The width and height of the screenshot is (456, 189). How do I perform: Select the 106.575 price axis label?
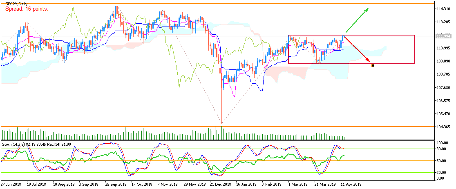point(443,101)
